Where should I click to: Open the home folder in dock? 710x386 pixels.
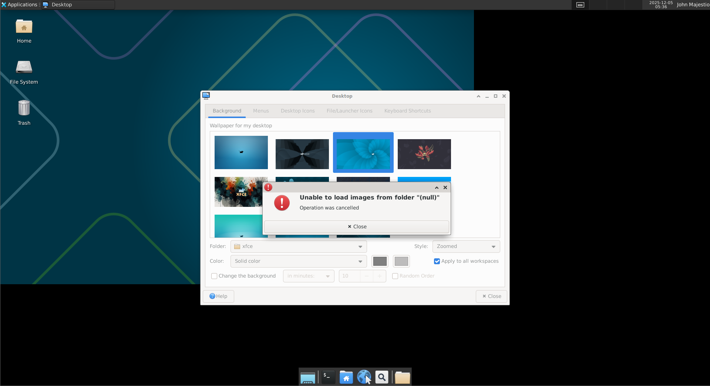pyautogui.click(x=346, y=377)
